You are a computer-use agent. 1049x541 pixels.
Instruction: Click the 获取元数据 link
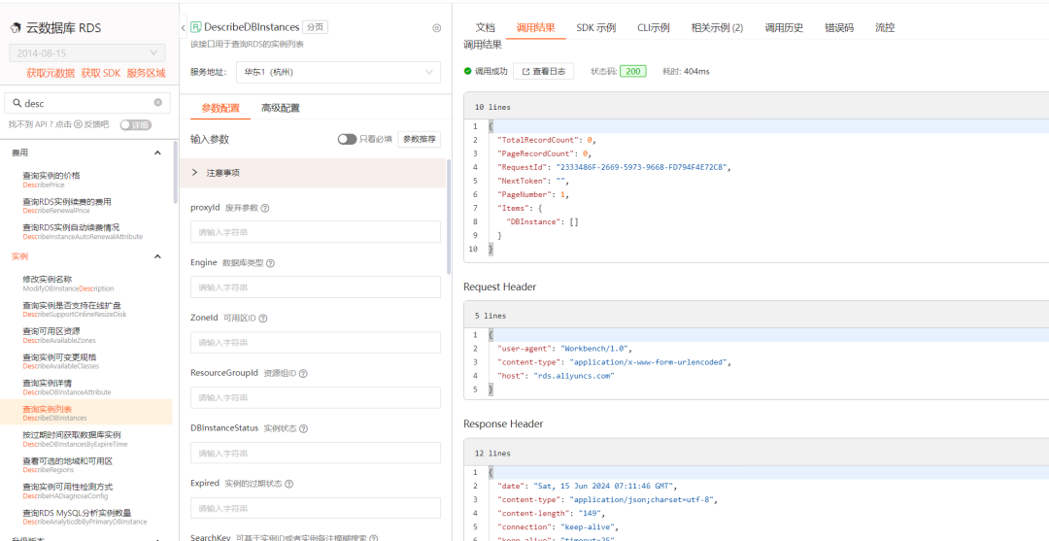(51, 74)
